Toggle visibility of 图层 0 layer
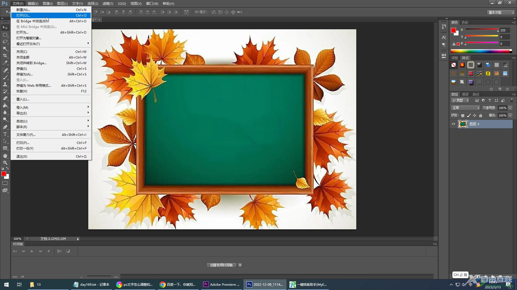Screen dimensions: 517x290 (x=453, y=124)
